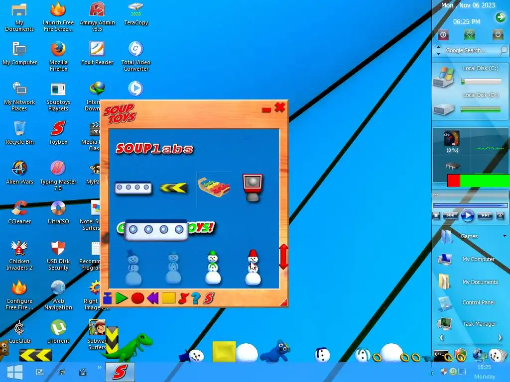Open CueClub desktop shortcut
This screenshot has height=382, width=510.
(19, 332)
